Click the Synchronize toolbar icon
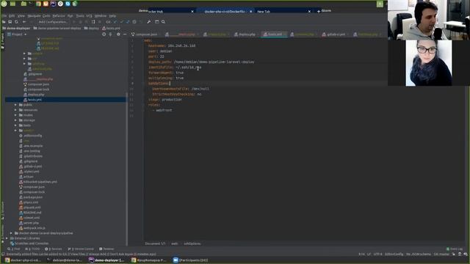The width and height of the screenshot is (470, 264). [x=16, y=22]
